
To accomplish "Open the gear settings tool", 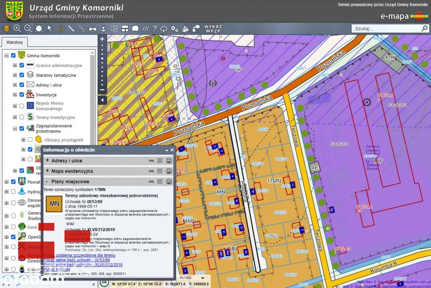I will pos(175,28).
